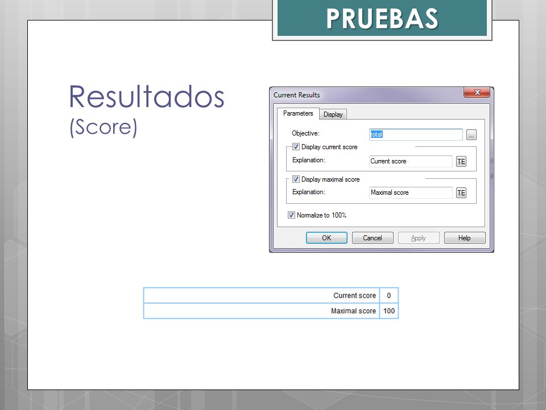Open TE editor for Current score explanation
546x410 pixels.
point(461,161)
